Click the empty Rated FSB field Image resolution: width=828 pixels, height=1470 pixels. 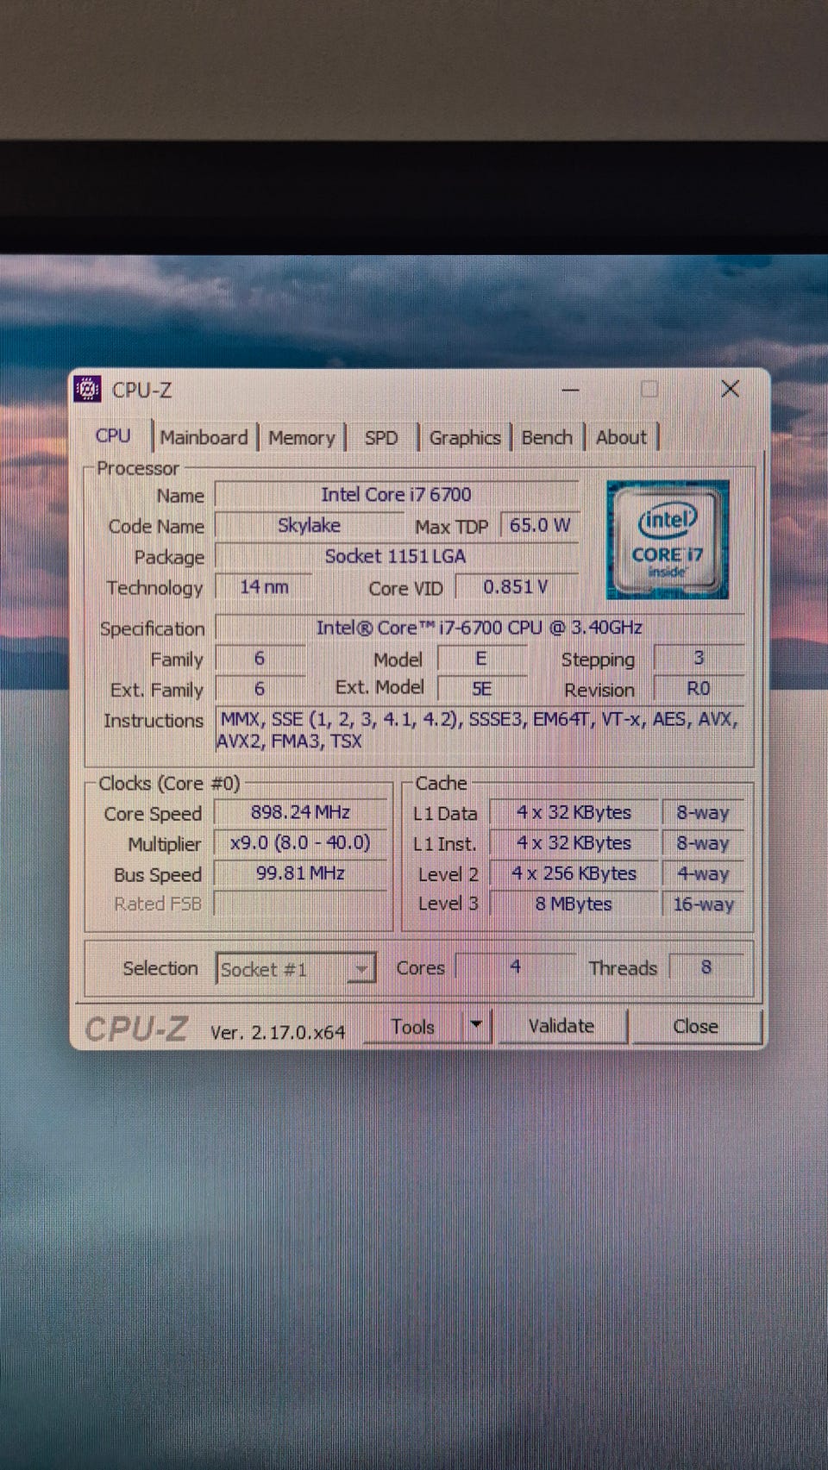click(301, 904)
